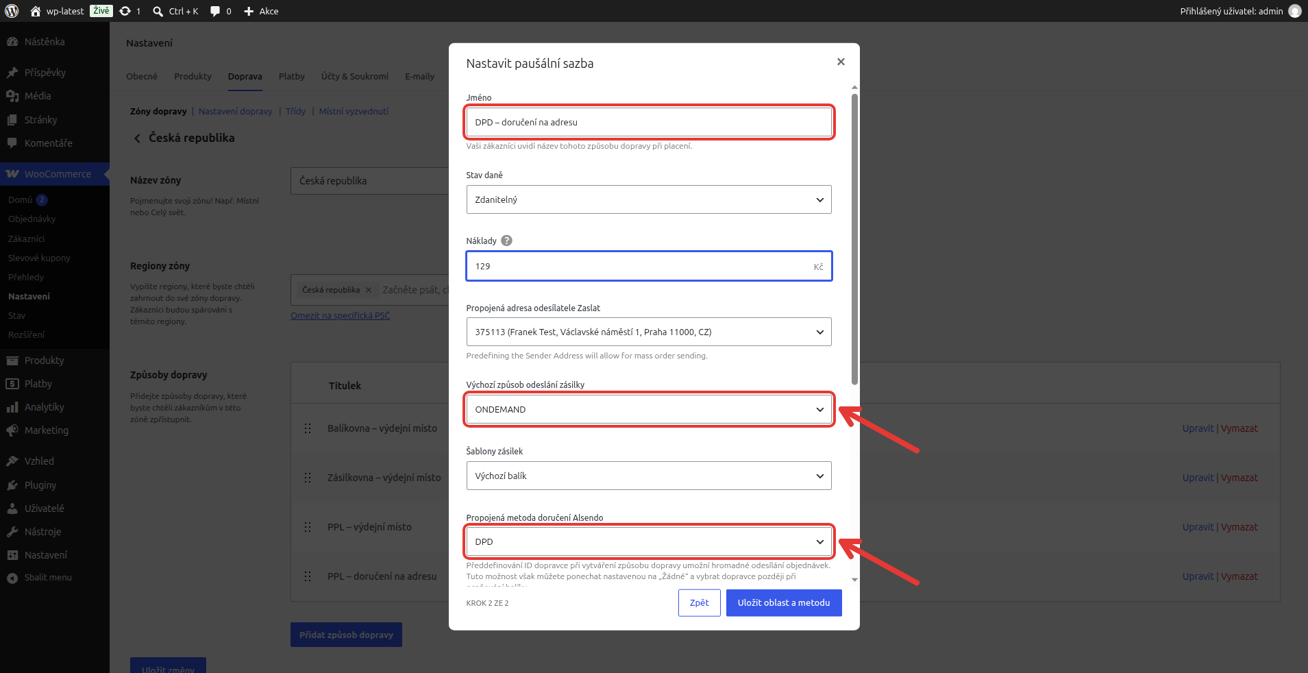Open the Omezit na specifická PSČ link
The height and width of the screenshot is (673, 1308).
[341, 316]
